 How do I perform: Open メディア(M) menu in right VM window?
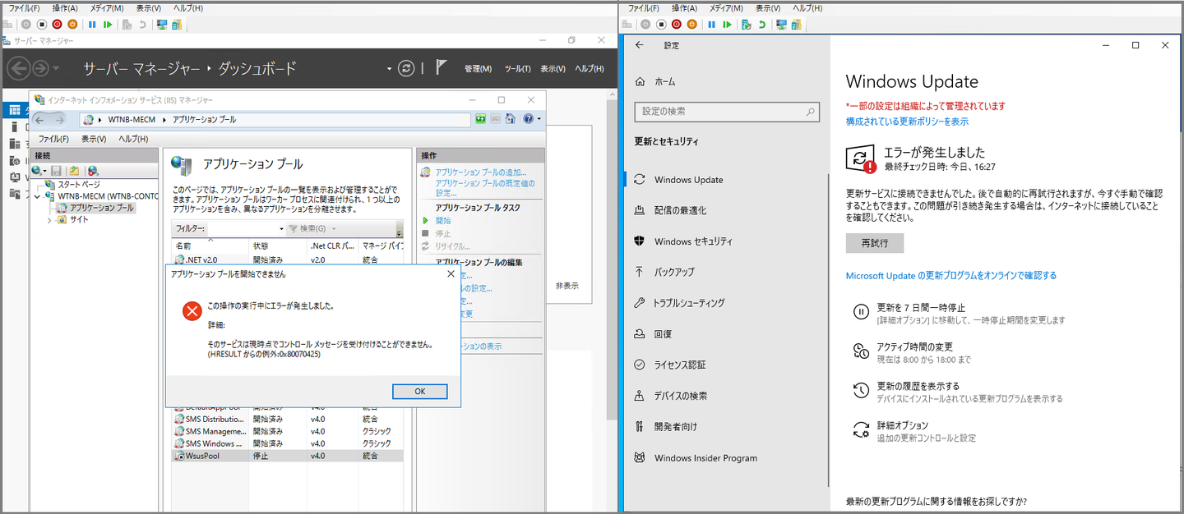726,7
